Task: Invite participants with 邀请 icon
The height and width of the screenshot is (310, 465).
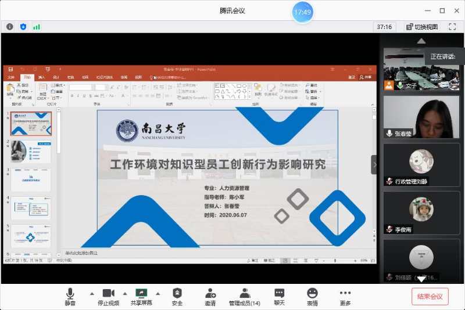Action: (x=210, y=297)
